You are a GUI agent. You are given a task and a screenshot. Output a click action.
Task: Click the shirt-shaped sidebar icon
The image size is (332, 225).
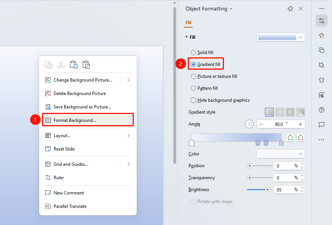point(322,80)
